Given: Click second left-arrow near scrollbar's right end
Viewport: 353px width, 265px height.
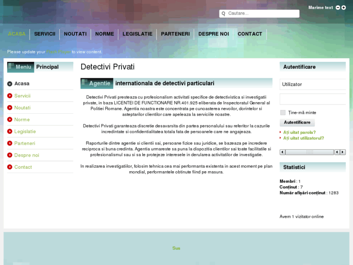Looking at the screenshot, I should (337, 152).
